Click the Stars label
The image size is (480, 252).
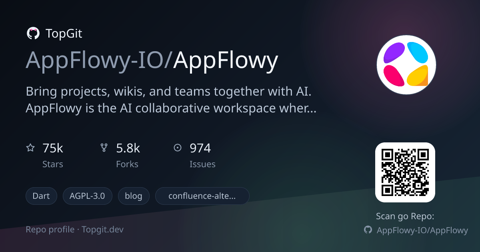click(53, 164)
